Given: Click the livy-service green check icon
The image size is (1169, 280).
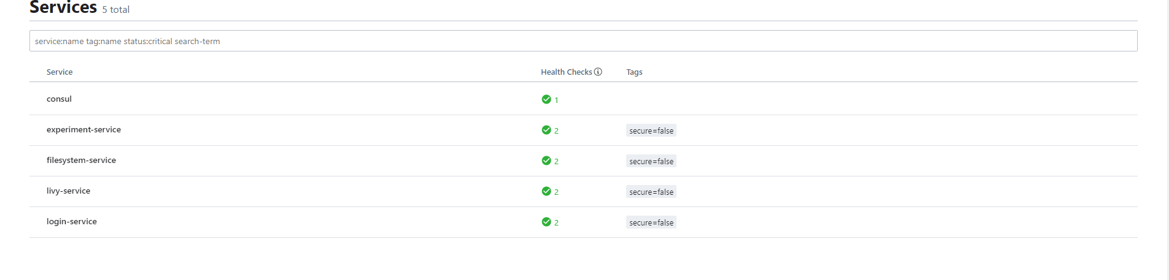Looking at the screenshot, I should [x=546, y=191].
